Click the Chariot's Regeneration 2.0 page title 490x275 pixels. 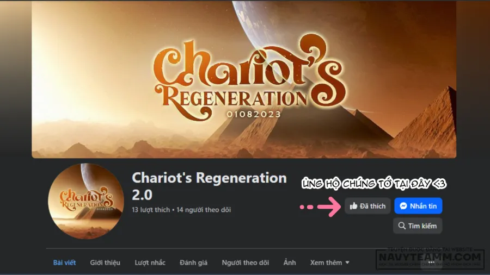[209, 186]
